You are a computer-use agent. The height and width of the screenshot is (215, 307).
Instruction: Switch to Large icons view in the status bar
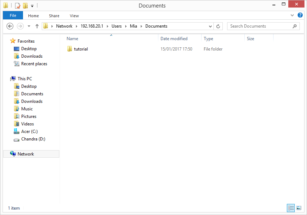point(299,208)
